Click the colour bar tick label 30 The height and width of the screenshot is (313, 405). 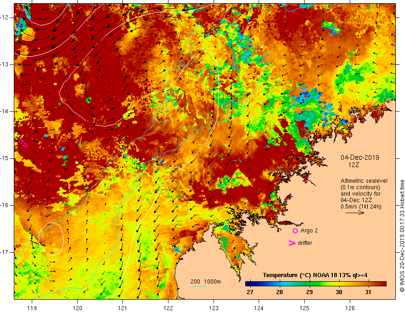point(339,292)
